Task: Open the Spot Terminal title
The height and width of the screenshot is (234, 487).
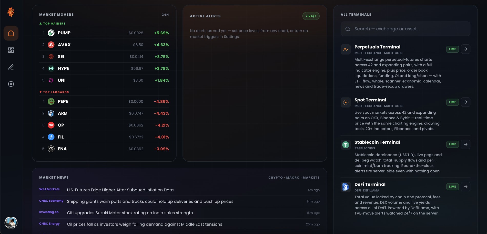Action: point(370,100)
